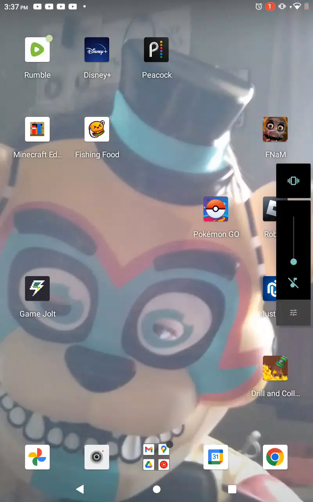313x502 pixels.
Task: Tap the first YouTube notification icon
Action: click(37, 6)
